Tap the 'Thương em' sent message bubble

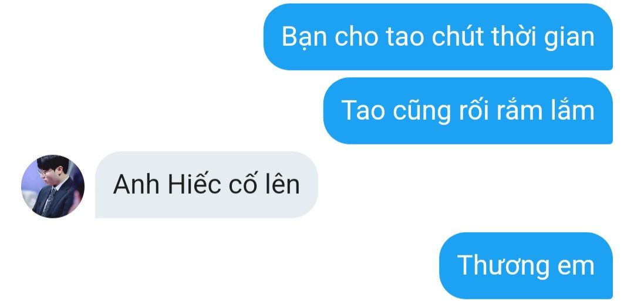[526, 266]
